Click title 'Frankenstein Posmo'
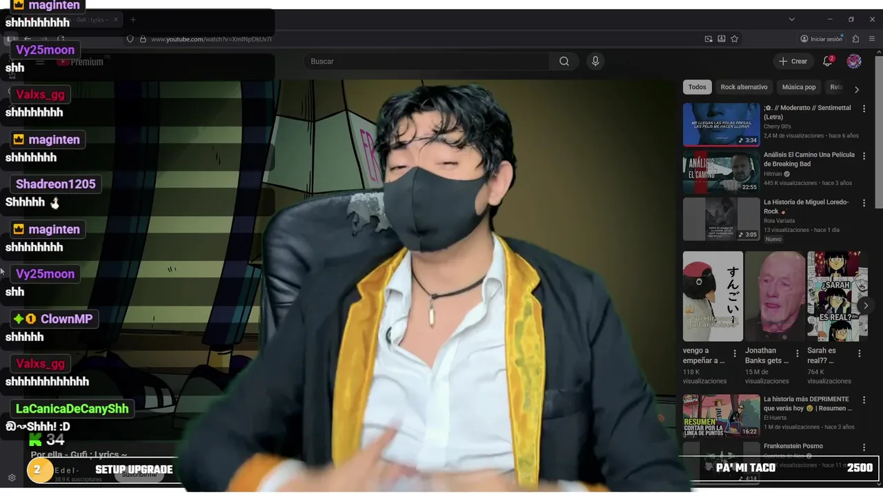This screenshot has width=883, height=497. click(793, 446)
